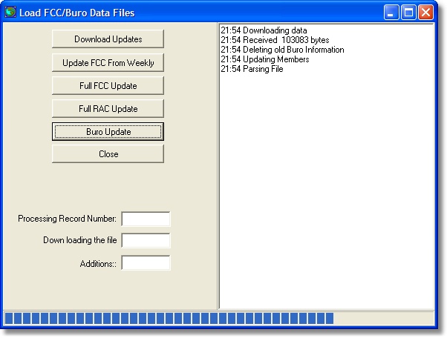Run the Full FCC Update

pyautogui.click(x=108, y=85)
